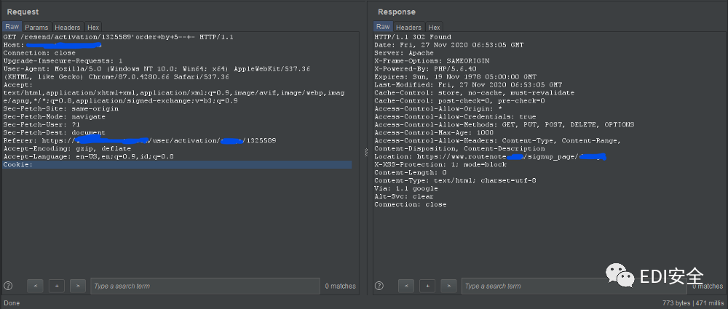This screenshot has width=728, height=309.
Task: Go to previous match in Request search
Action: 35,286
